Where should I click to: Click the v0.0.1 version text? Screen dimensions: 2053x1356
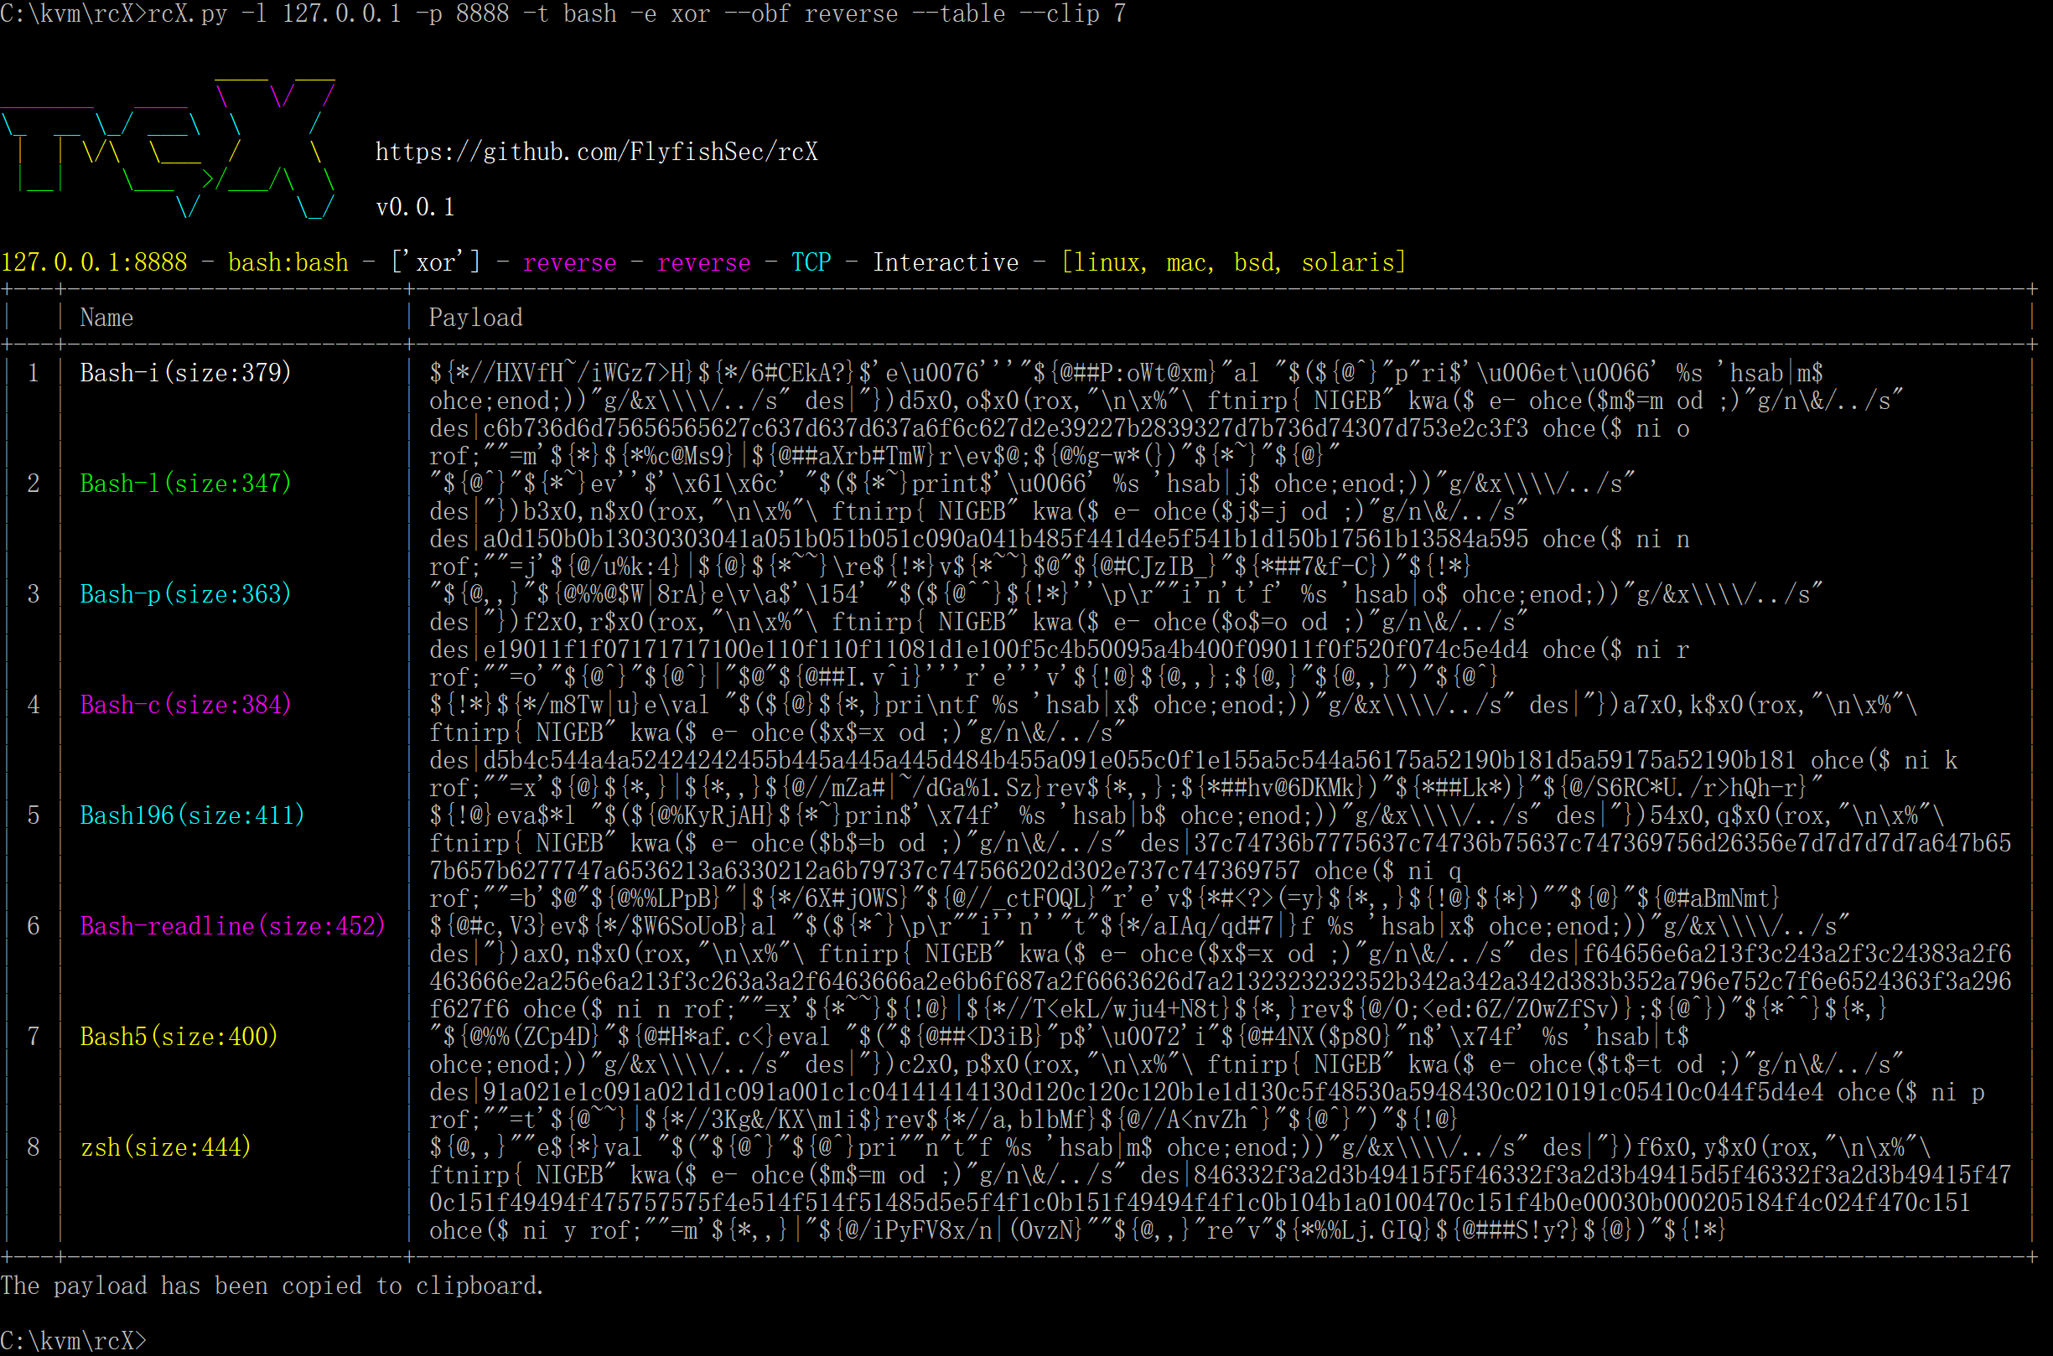click(x=415, y=208)
